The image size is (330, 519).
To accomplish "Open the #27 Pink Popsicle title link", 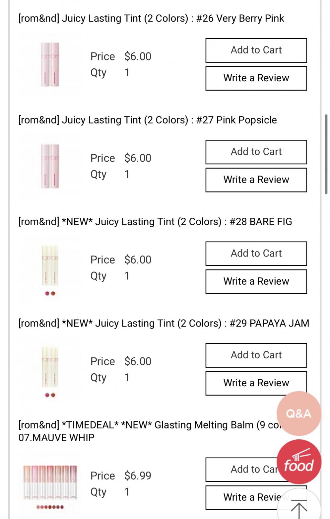I will coord(148,120).
